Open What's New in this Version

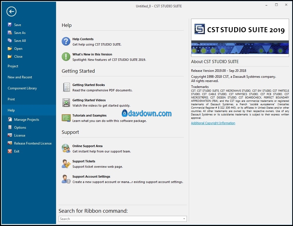pyautogui.click(x=92, y=54)
